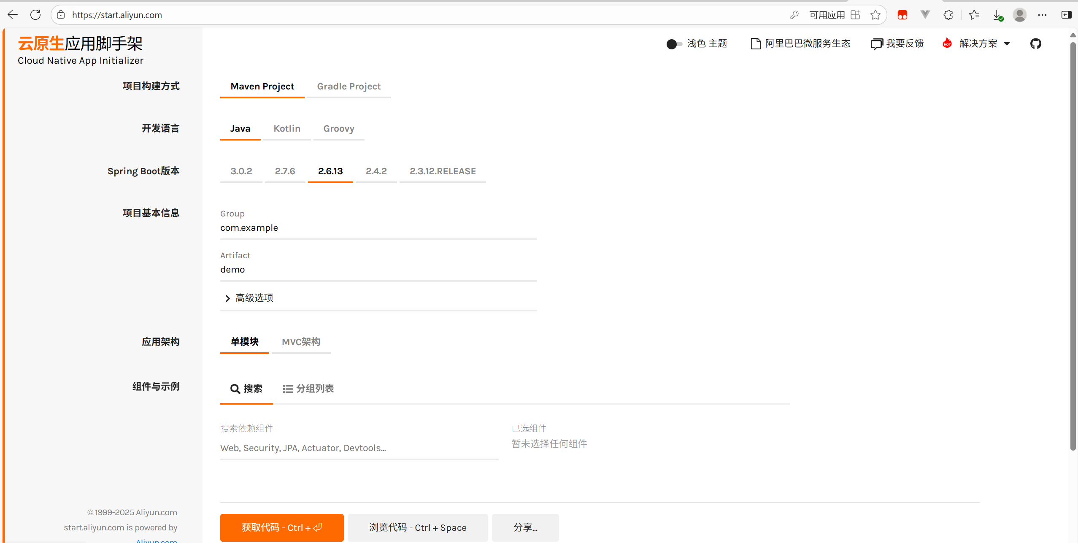
Task: Edit the Artifact field demo
Action: click(x=378, y=270)
